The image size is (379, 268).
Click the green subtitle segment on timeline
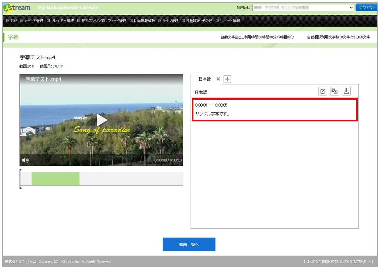pos(56,179)
